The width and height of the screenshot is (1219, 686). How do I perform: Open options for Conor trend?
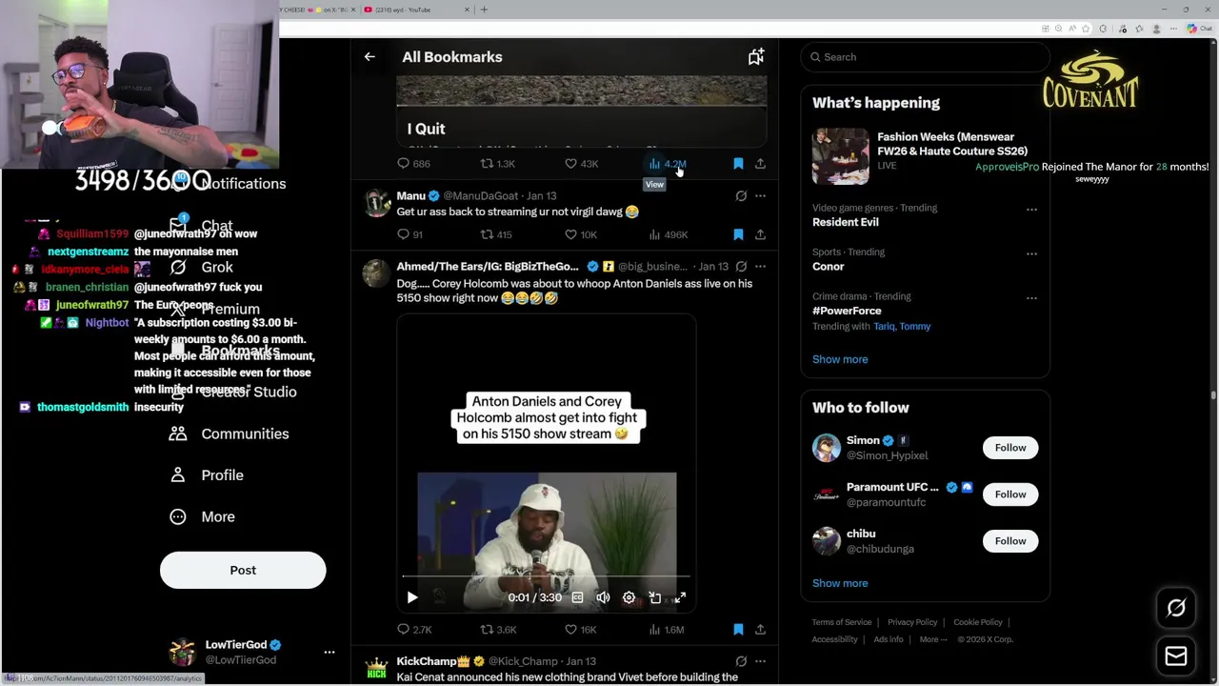point(1031,253)
